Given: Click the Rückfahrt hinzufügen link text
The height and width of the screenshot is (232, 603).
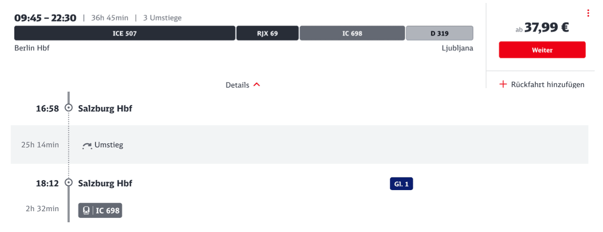Looking at the screenshot, I should [x=547, y=84].
